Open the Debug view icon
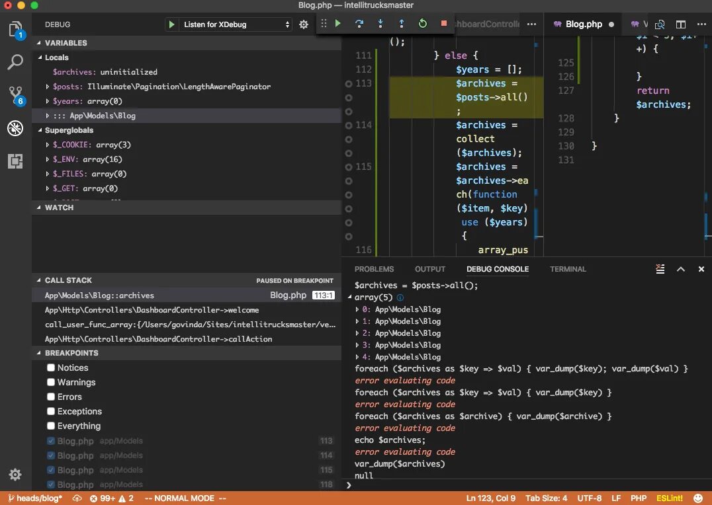712x505 pixels. tap(15, 128)
